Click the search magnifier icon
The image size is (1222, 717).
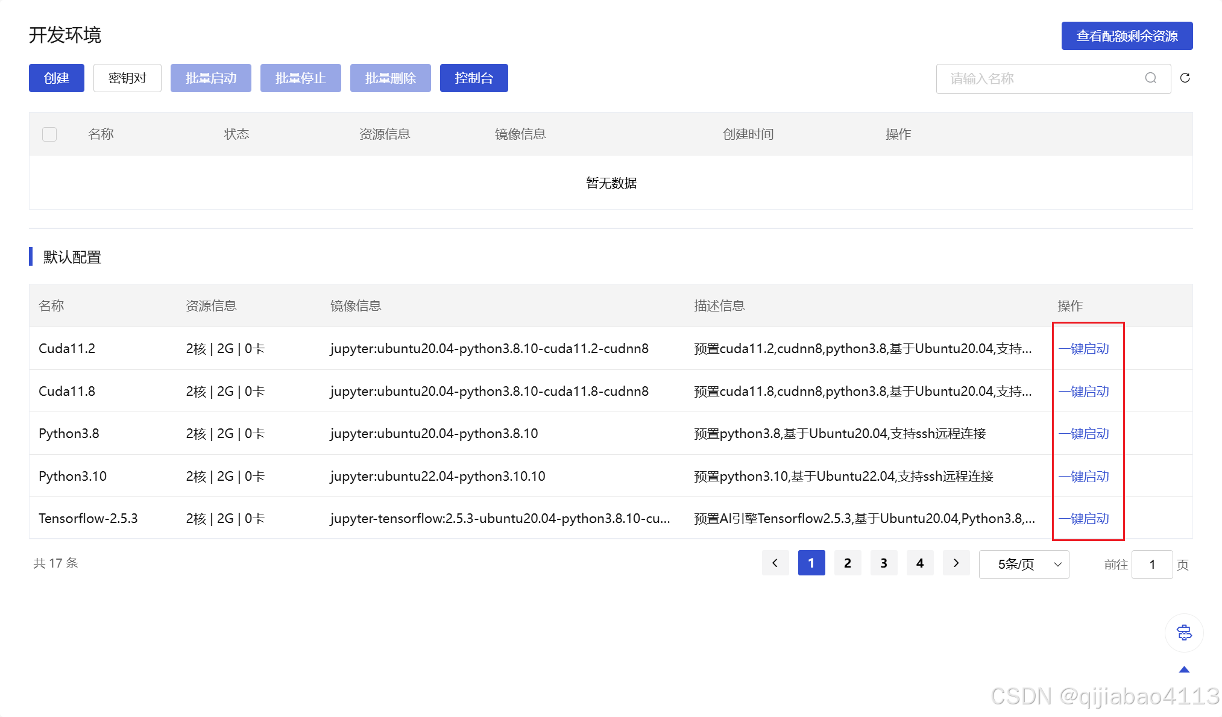[1150, 78]
